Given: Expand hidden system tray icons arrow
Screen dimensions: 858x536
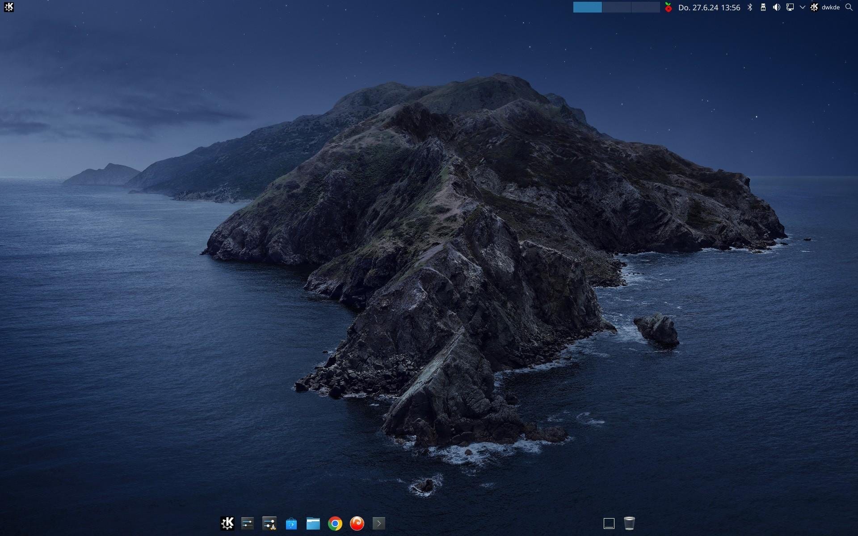Looking at the screenshot, I should pyautogui.click(x=802, y=7).
